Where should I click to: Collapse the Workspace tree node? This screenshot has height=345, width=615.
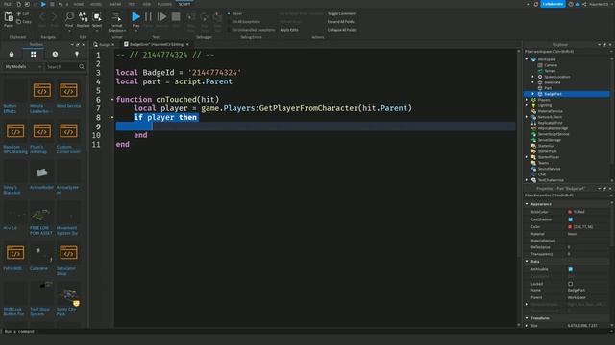point(527,59)
